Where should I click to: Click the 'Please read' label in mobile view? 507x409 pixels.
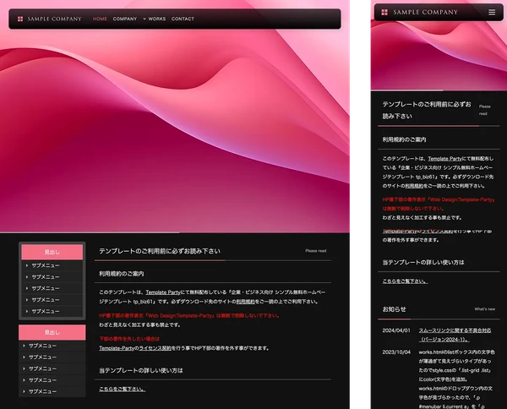[485, 110]
